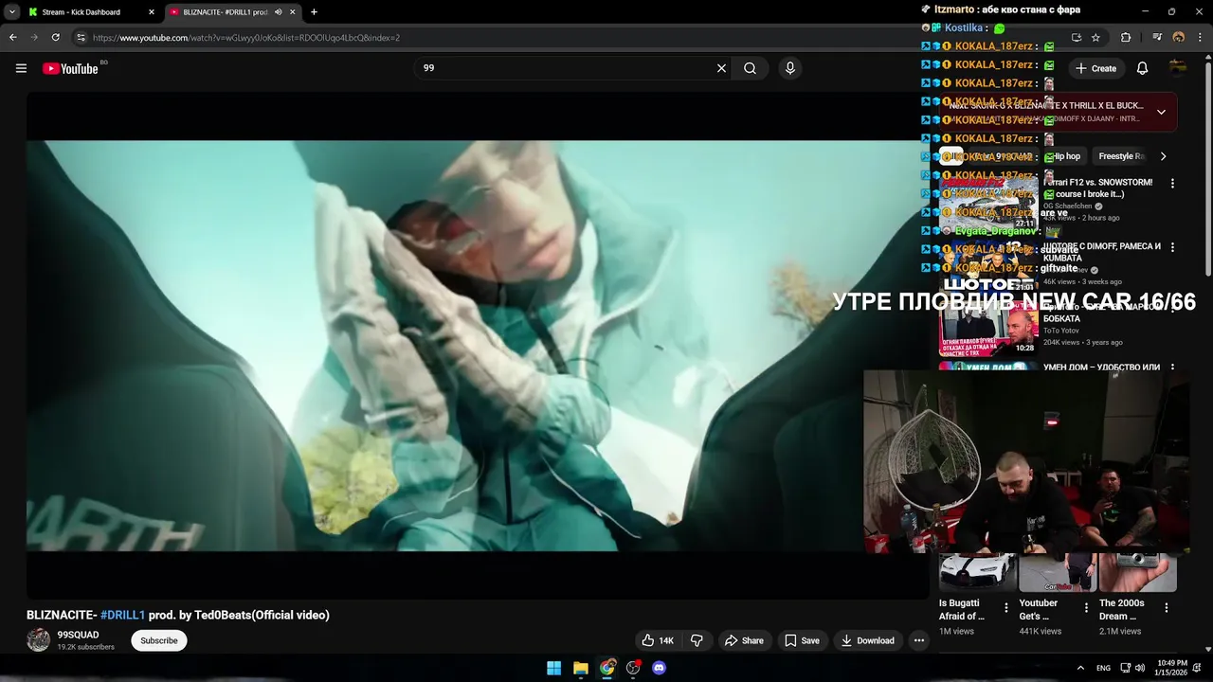Screen dimensions: 1213x682
Task: Open Chrome media controls icon
Action: point(1157,38)
